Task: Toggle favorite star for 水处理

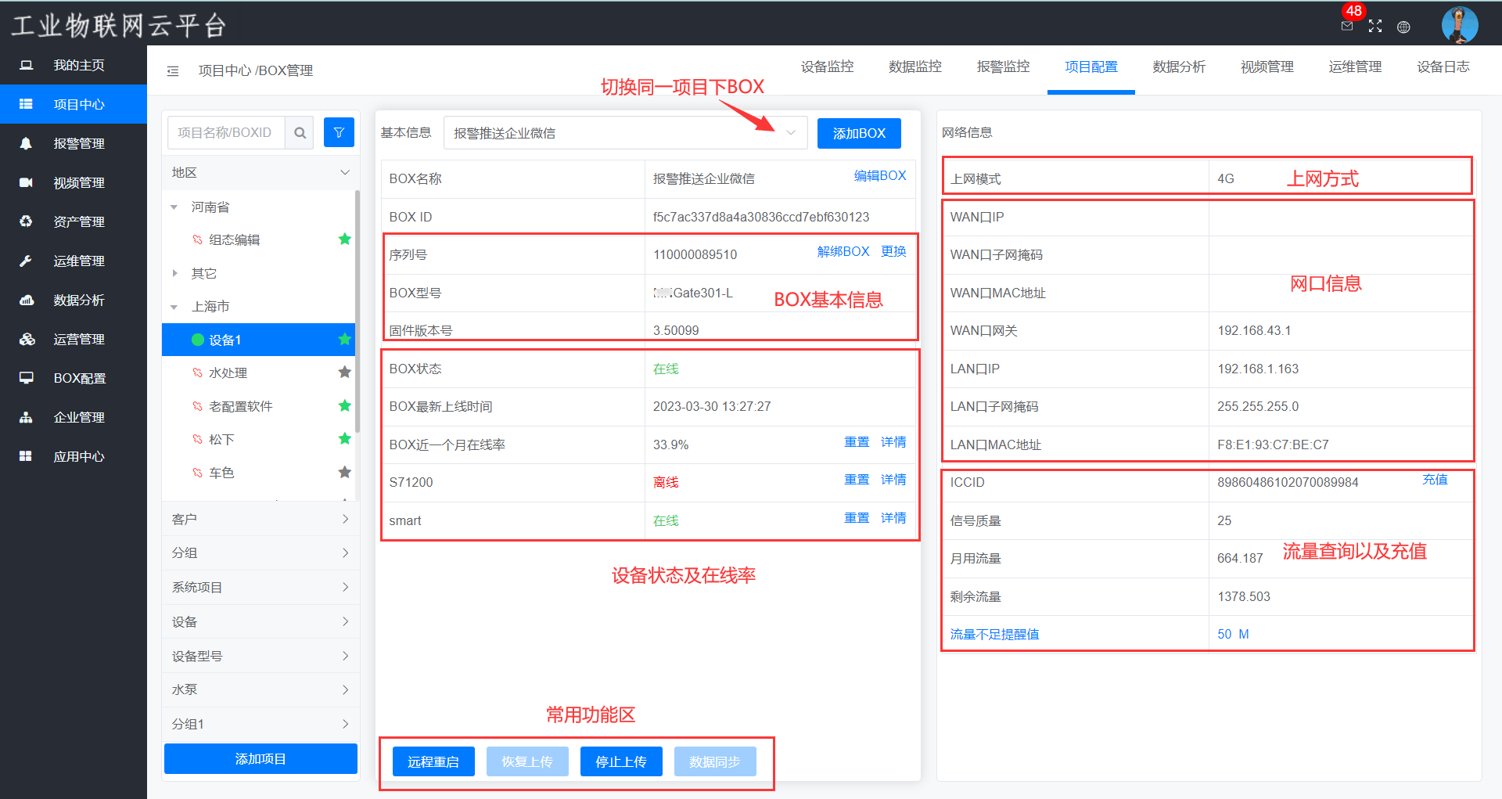Action: [344, 373]
